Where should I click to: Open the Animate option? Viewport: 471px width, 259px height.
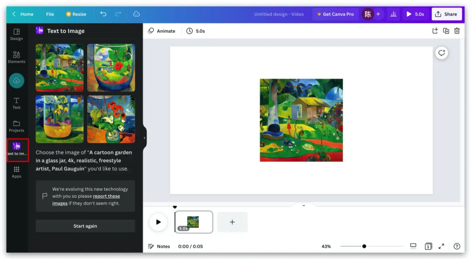[x=162, y=31]
